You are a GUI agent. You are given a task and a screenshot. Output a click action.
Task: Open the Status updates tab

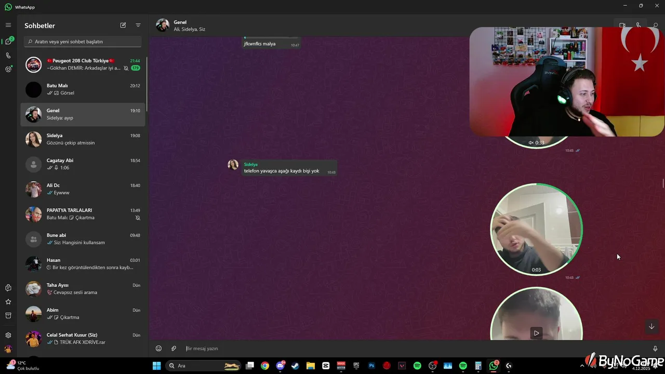(8, 69)
